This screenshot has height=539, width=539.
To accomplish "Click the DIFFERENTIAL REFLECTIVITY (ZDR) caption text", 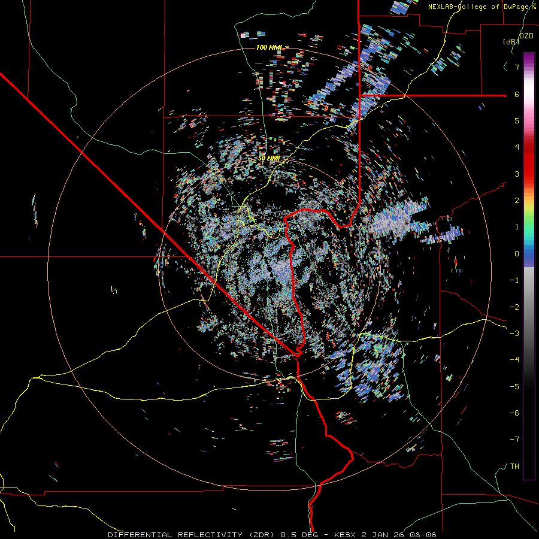I will coord(192,535).
